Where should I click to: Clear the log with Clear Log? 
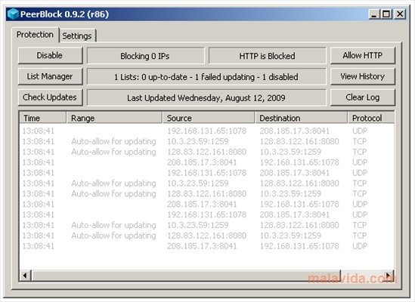click(363, 97)
